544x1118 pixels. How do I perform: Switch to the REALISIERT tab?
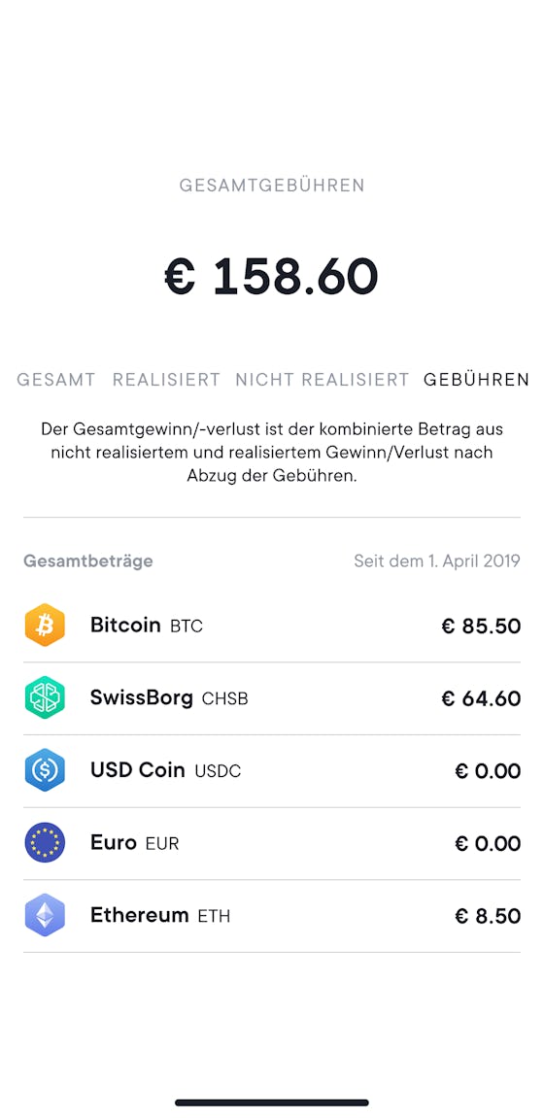click(166, 380)
